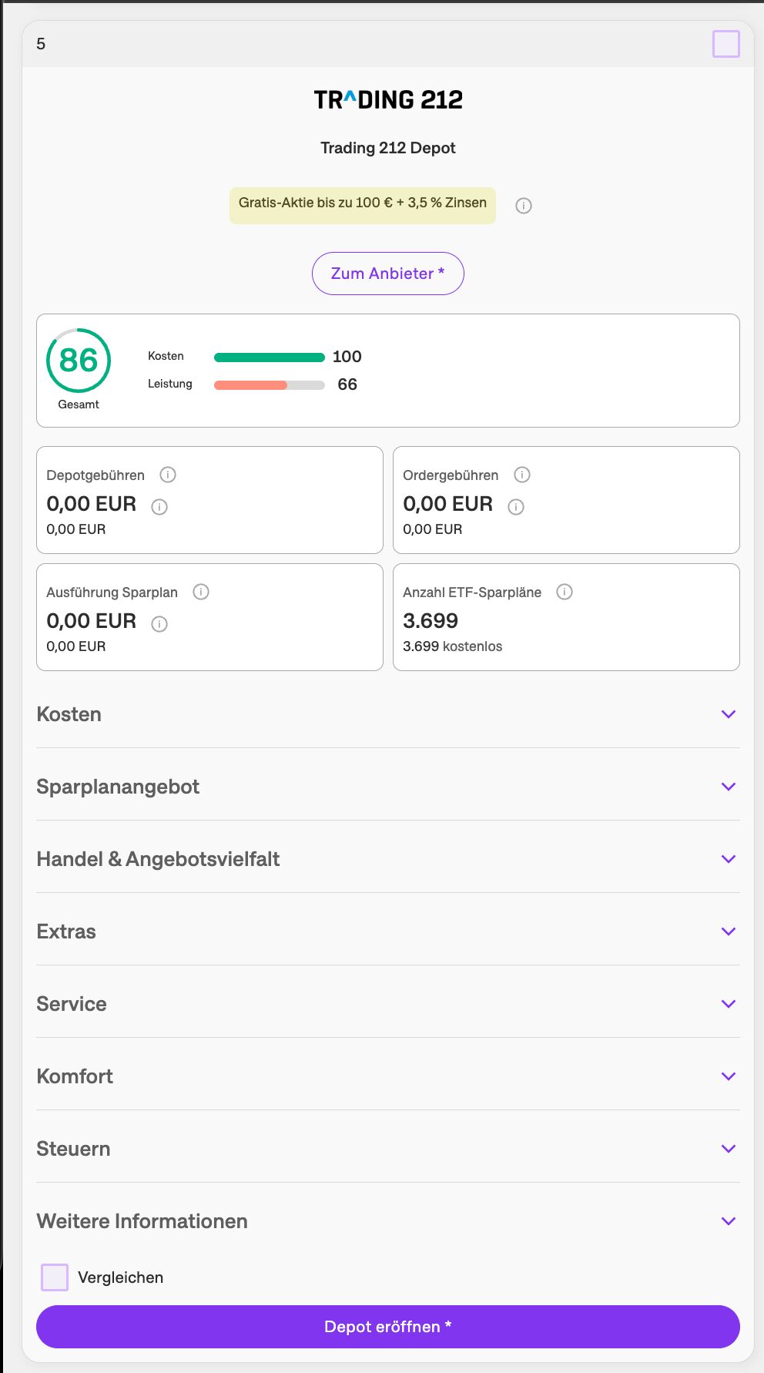Click the Ordergebühren card
764x1373 pixels.
click(x=566, y=500)
